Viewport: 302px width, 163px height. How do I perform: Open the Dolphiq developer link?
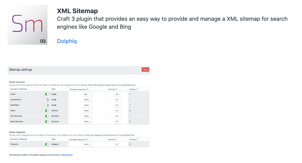coord(67,41)
